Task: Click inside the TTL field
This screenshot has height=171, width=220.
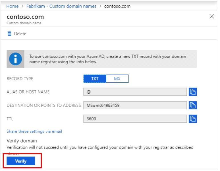Action: click(x=135, y=119)
